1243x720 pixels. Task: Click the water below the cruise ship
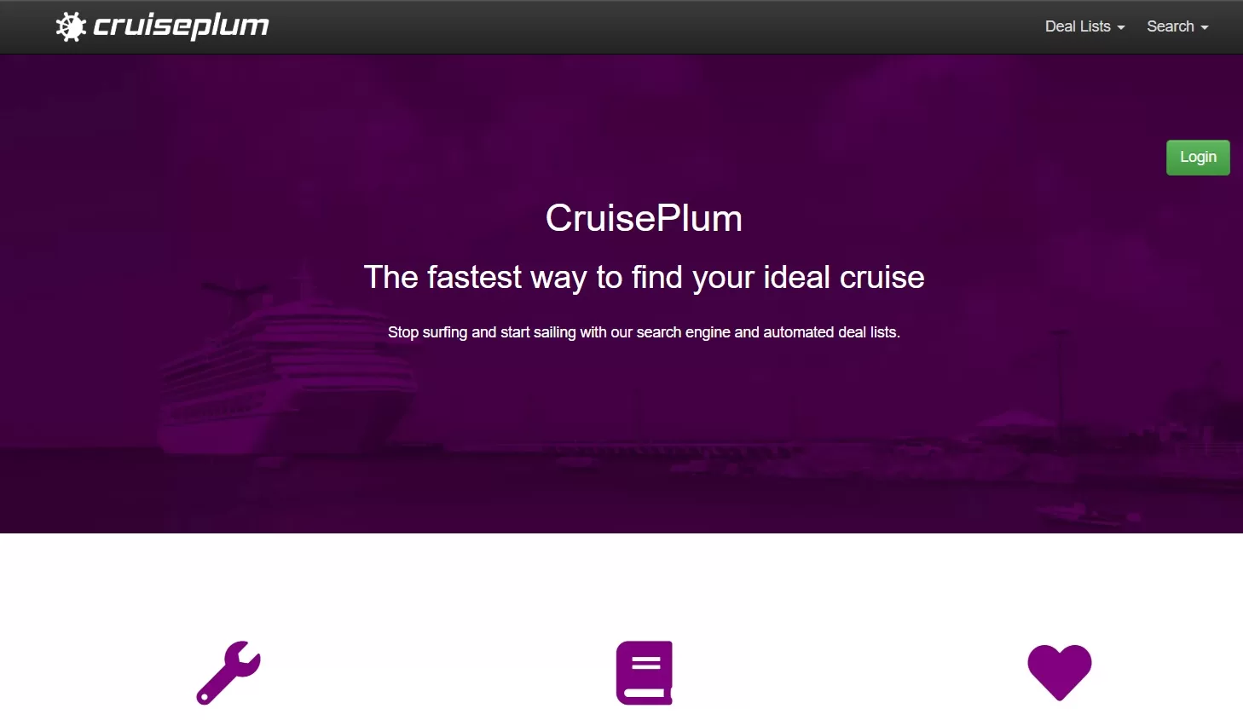(x=290, y=494)
